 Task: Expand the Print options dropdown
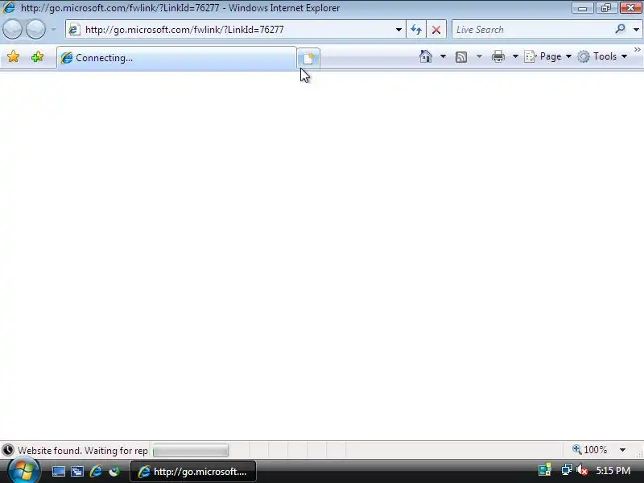click(x=515, y=56)
